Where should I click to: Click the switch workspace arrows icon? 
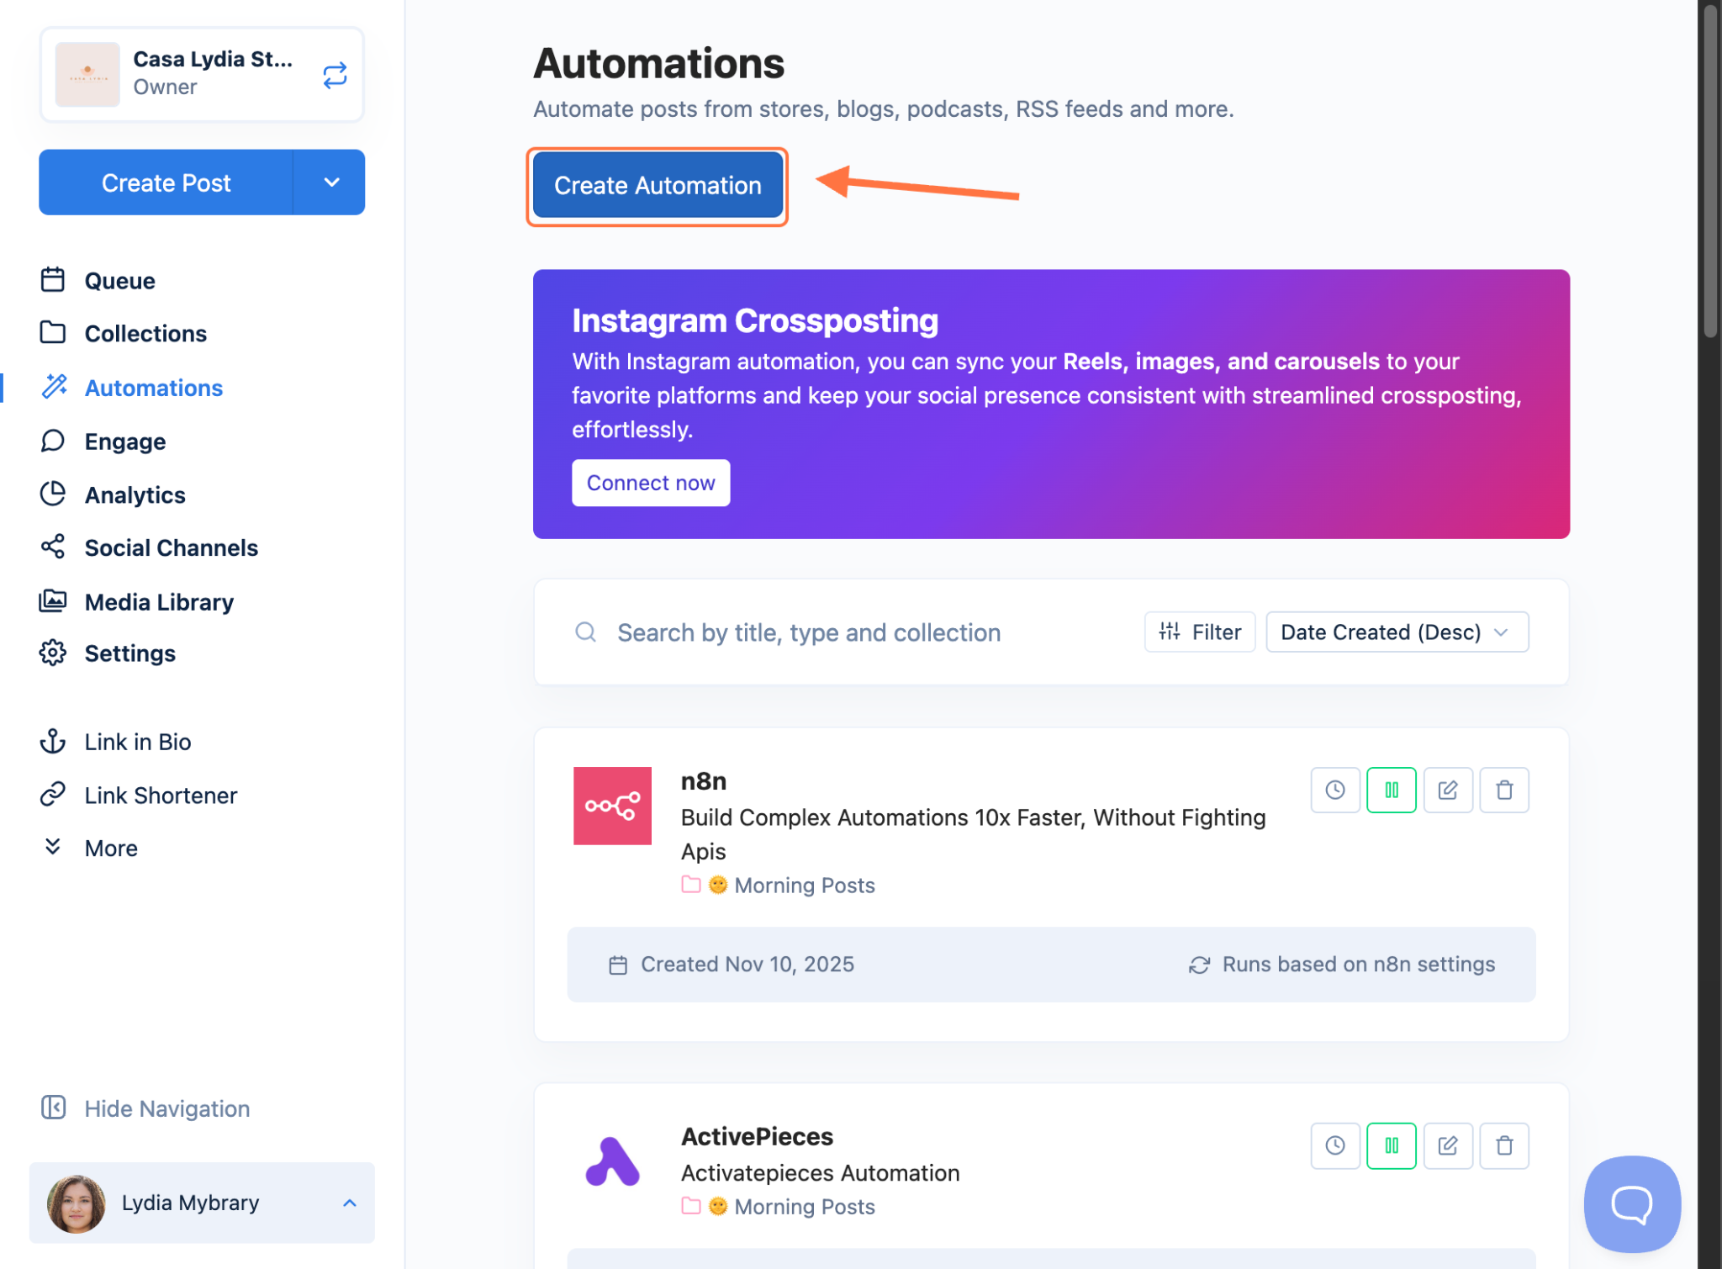click(335, 76)
